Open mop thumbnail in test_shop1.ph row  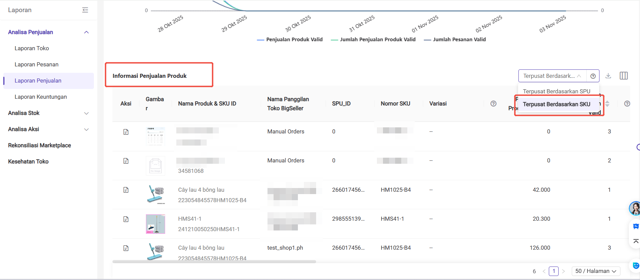(x=155, y=252)
